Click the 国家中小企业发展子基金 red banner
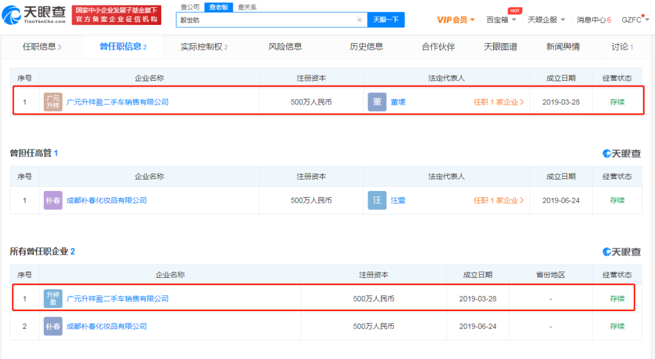The width and height of the screenshot is (655, 359). (x=116, y=15)
